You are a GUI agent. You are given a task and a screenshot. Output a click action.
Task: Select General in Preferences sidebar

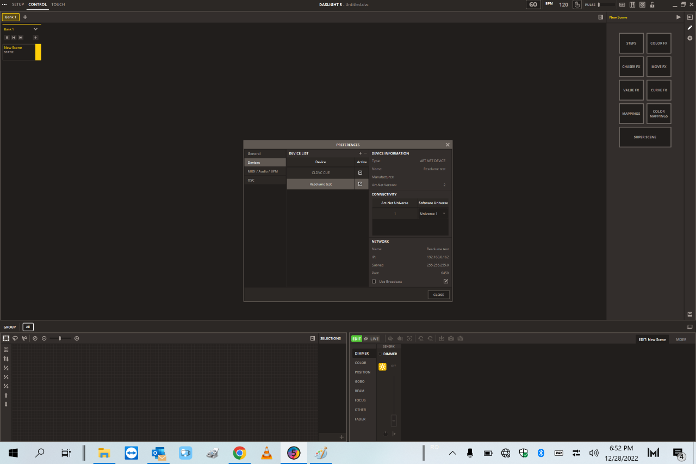(265, 153)
